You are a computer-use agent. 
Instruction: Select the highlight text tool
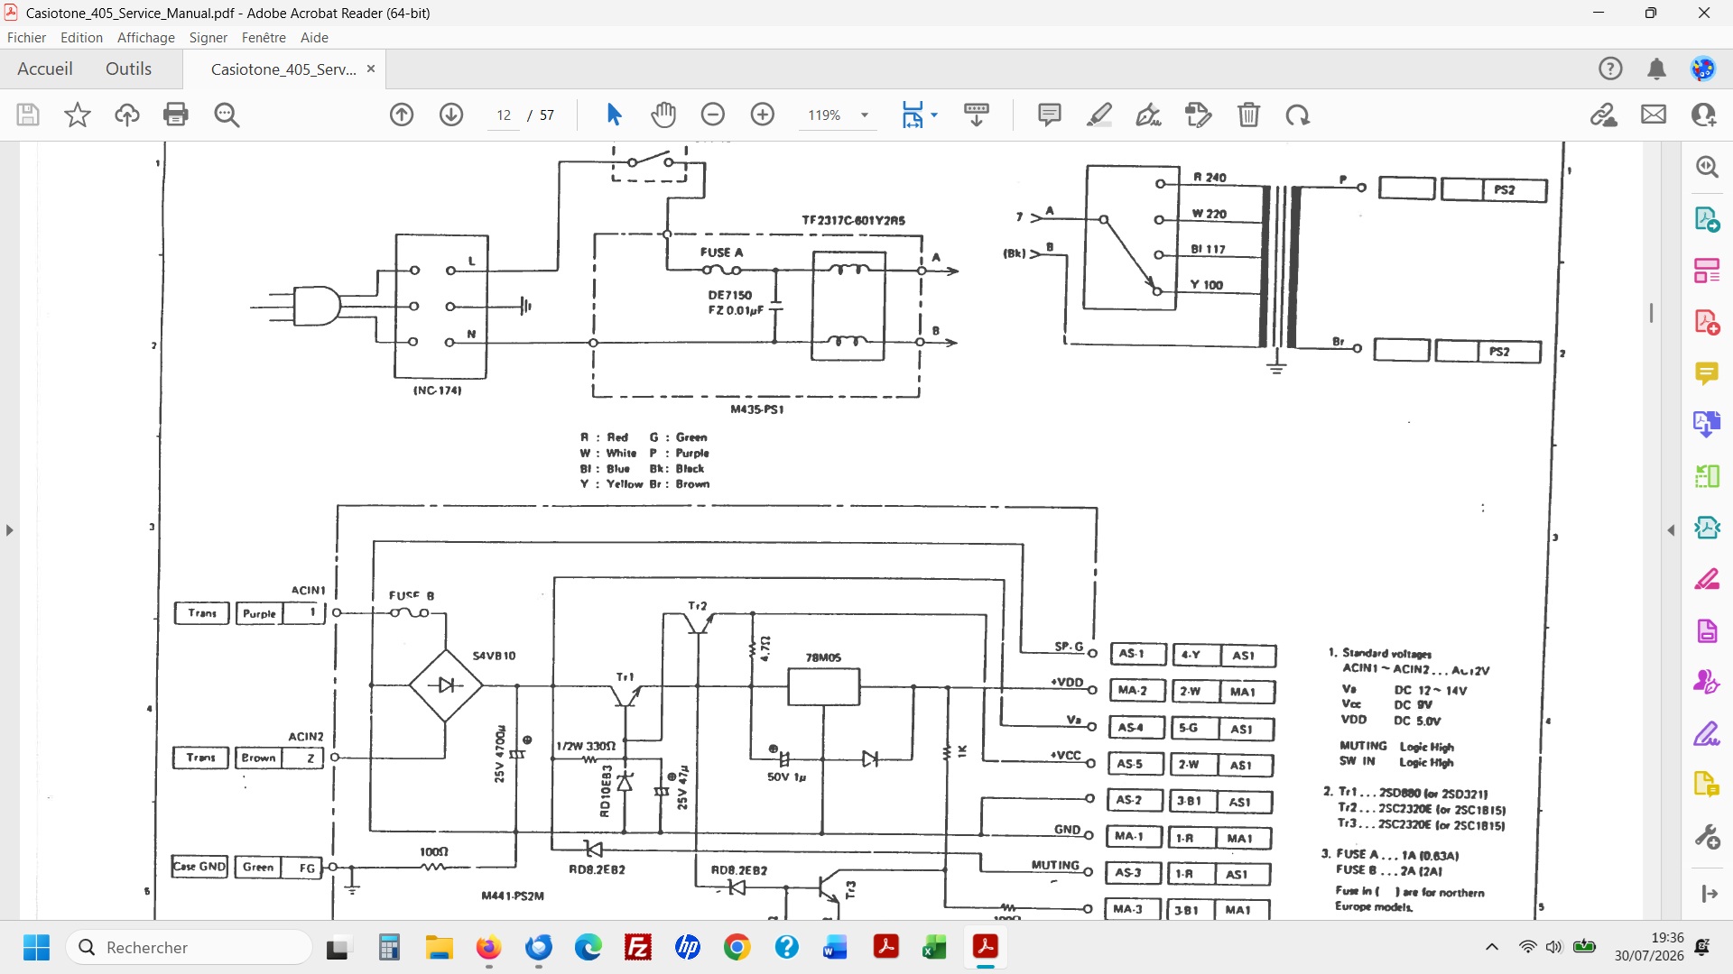coord(1099,115)
